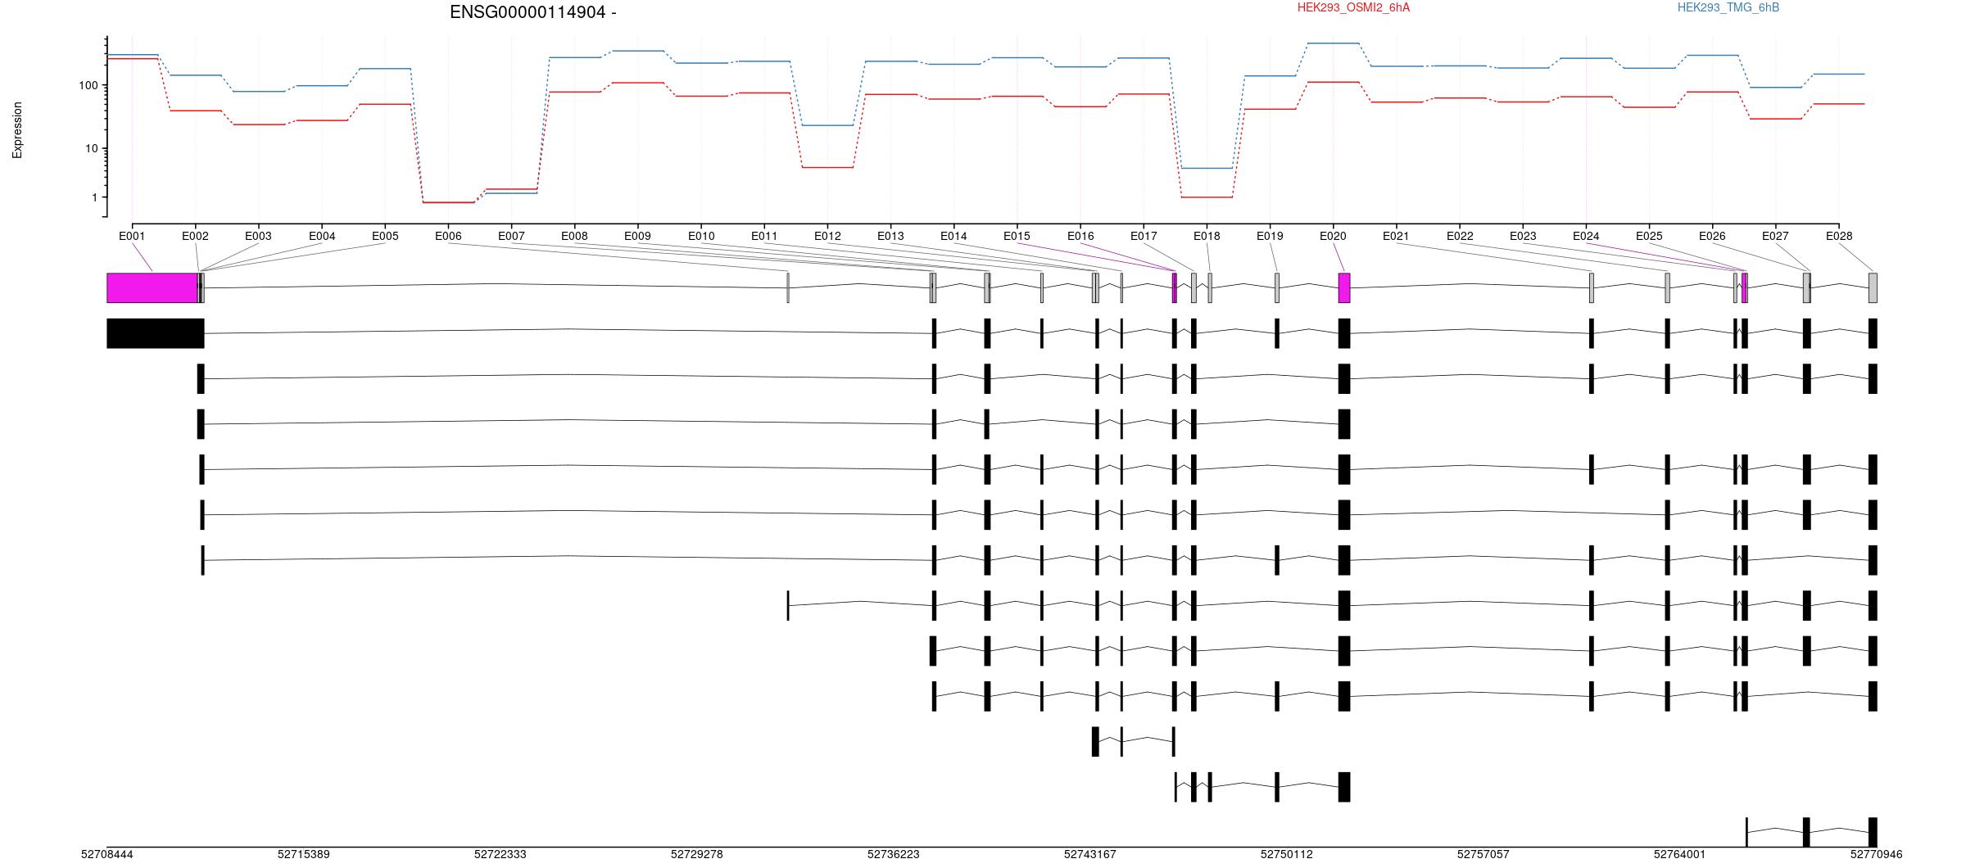Click genomic coordinate 52708444
Screen dimensions: 1966x868
click(107, 855)
